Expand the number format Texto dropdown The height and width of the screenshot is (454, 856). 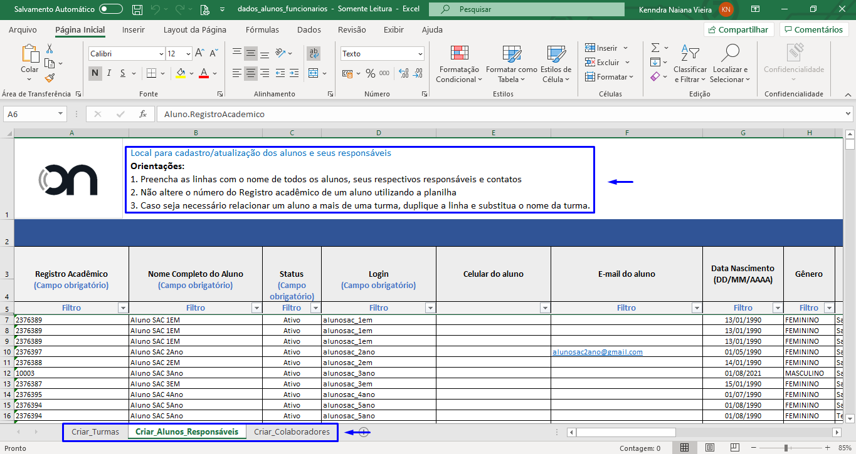click(x=420, y=54)
